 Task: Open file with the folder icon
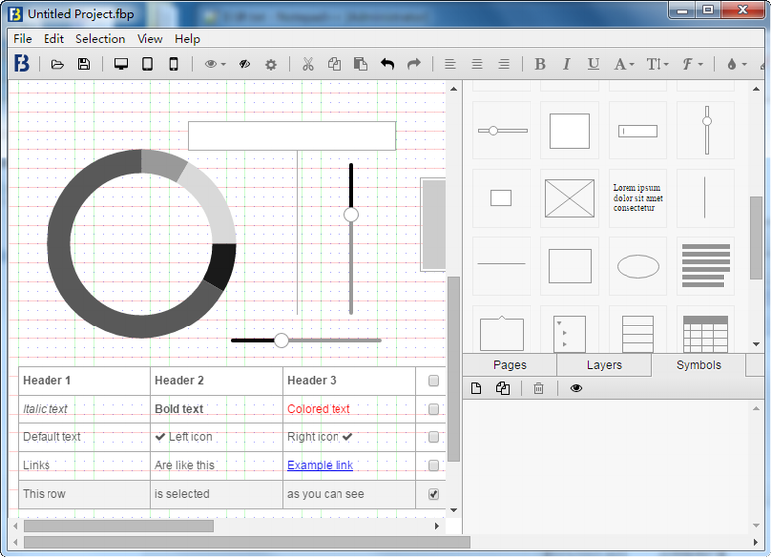point(58,64)
